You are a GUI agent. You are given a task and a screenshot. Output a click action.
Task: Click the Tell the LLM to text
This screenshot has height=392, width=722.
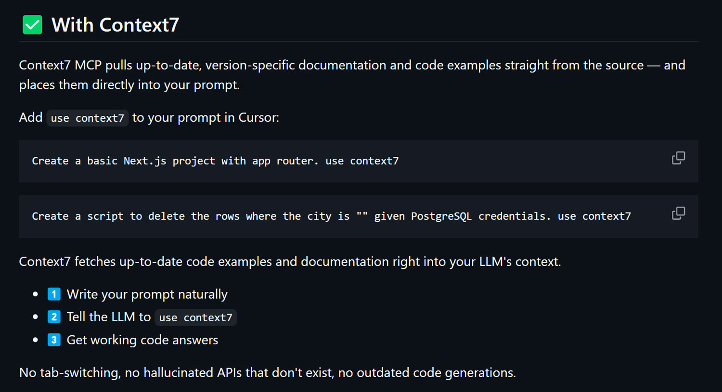tap(109, 317)
